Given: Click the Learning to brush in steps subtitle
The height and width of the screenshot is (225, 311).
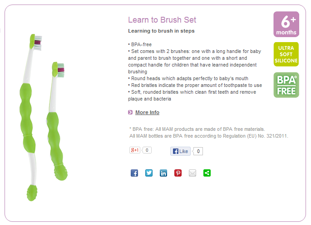Looking at the screenshot, I should click(161, 31).
